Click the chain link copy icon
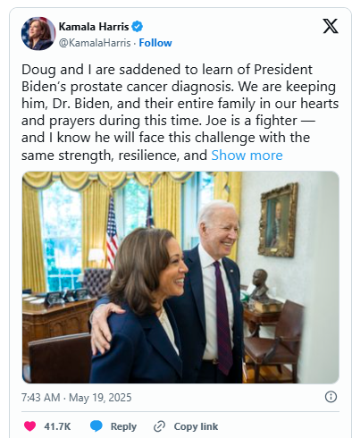The width and height of the screenshot is (352, 438). point(159,426)
